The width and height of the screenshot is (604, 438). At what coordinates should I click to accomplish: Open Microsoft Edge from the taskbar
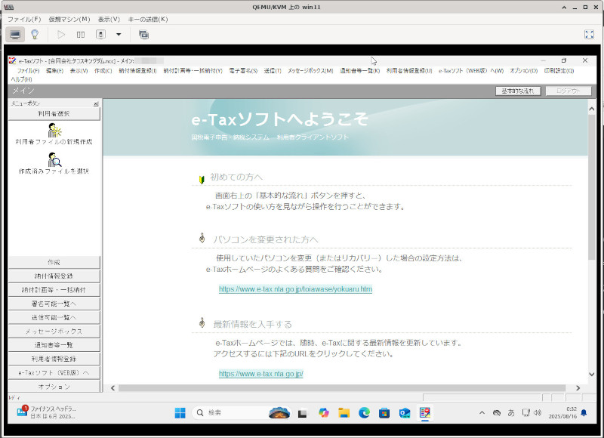click(x=364, y=413)
